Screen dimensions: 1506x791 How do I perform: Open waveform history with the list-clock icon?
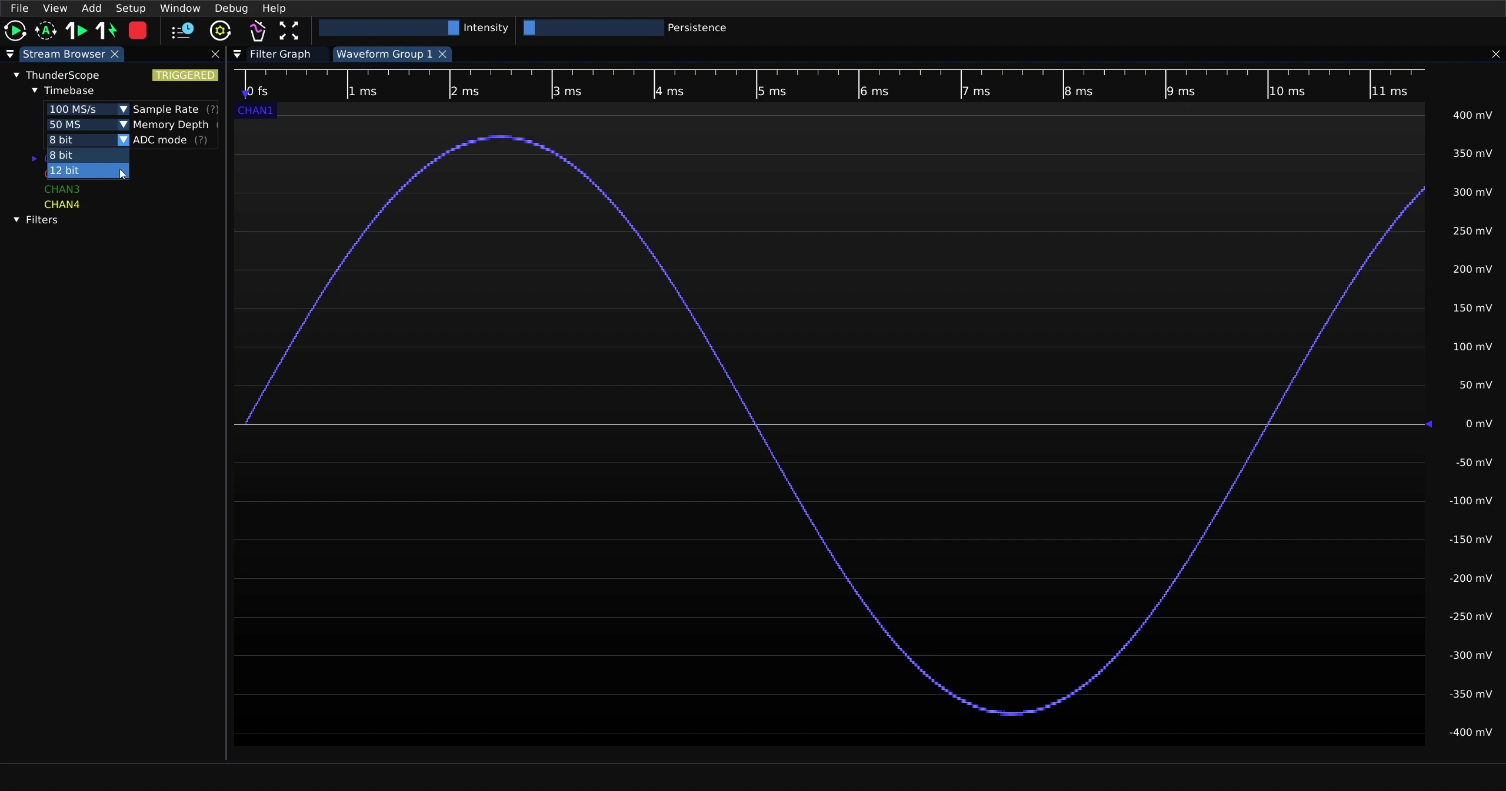coord(182,31)
